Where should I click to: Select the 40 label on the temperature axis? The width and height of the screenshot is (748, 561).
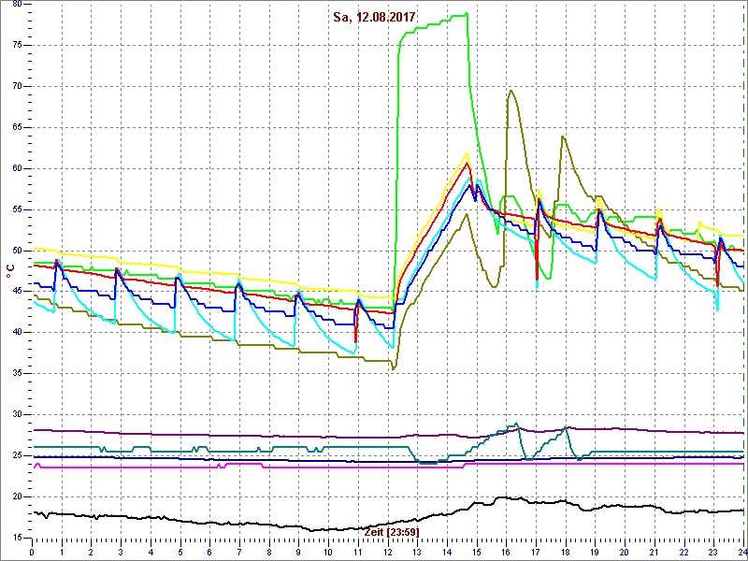16,333
